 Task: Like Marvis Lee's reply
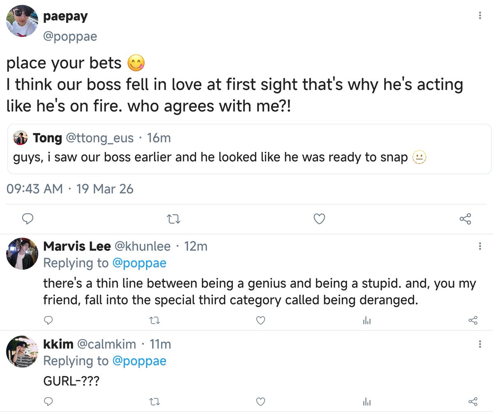(260, 320)
